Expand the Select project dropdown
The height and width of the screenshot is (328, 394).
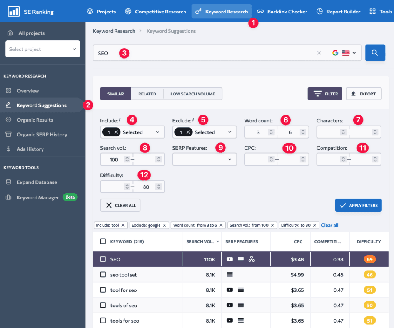(x=43, y=49)
